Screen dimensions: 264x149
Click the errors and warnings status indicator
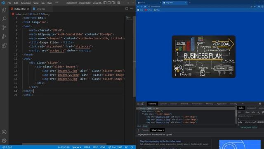(x=7, y=147)
